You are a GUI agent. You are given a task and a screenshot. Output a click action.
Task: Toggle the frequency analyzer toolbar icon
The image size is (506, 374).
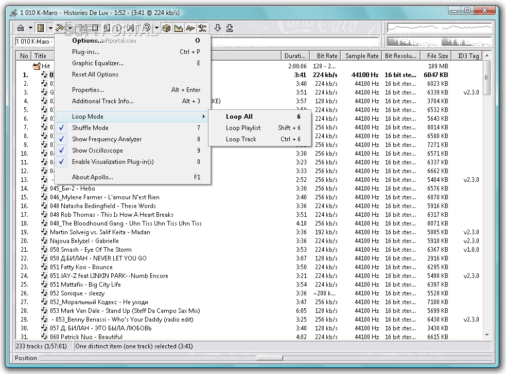179,28
